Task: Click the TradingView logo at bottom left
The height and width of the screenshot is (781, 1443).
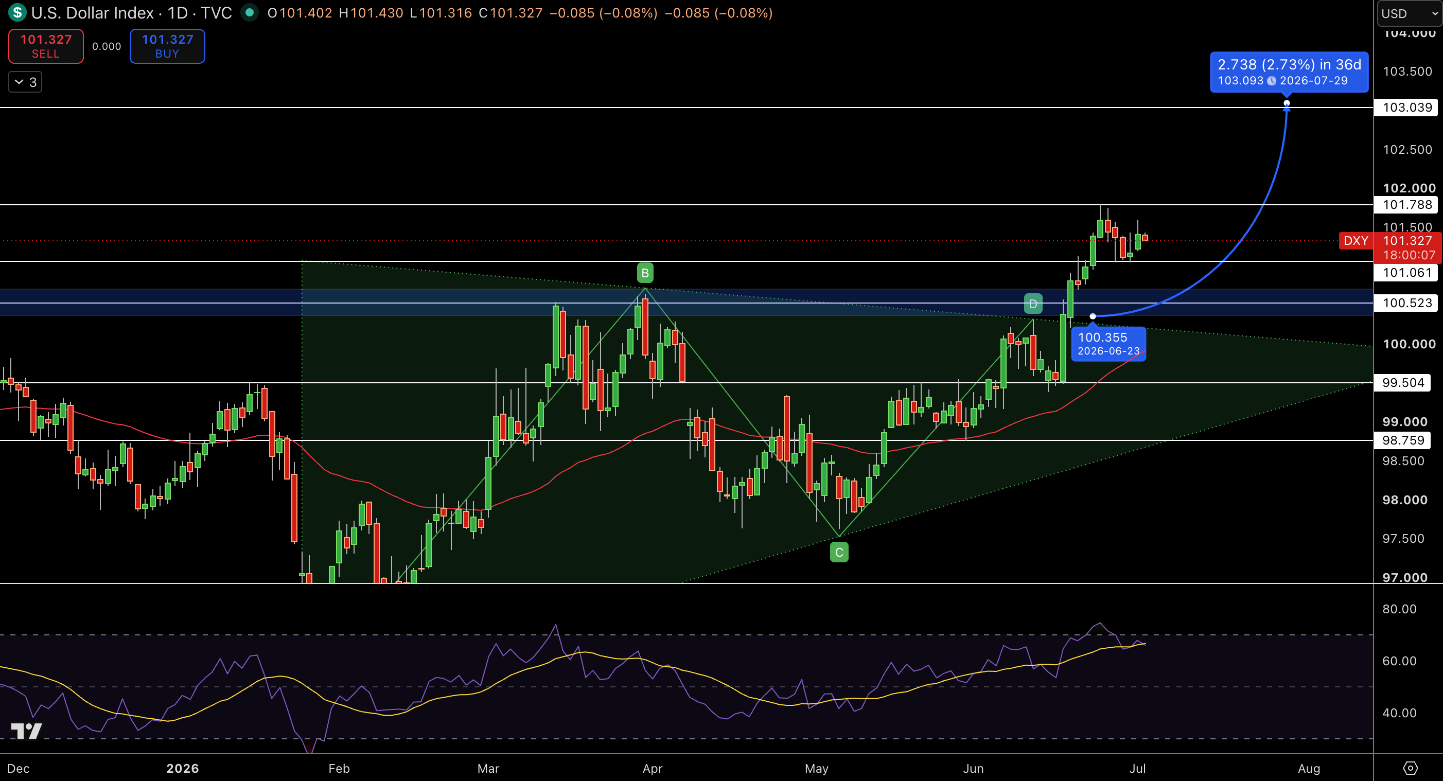Action: coord(26,731)
